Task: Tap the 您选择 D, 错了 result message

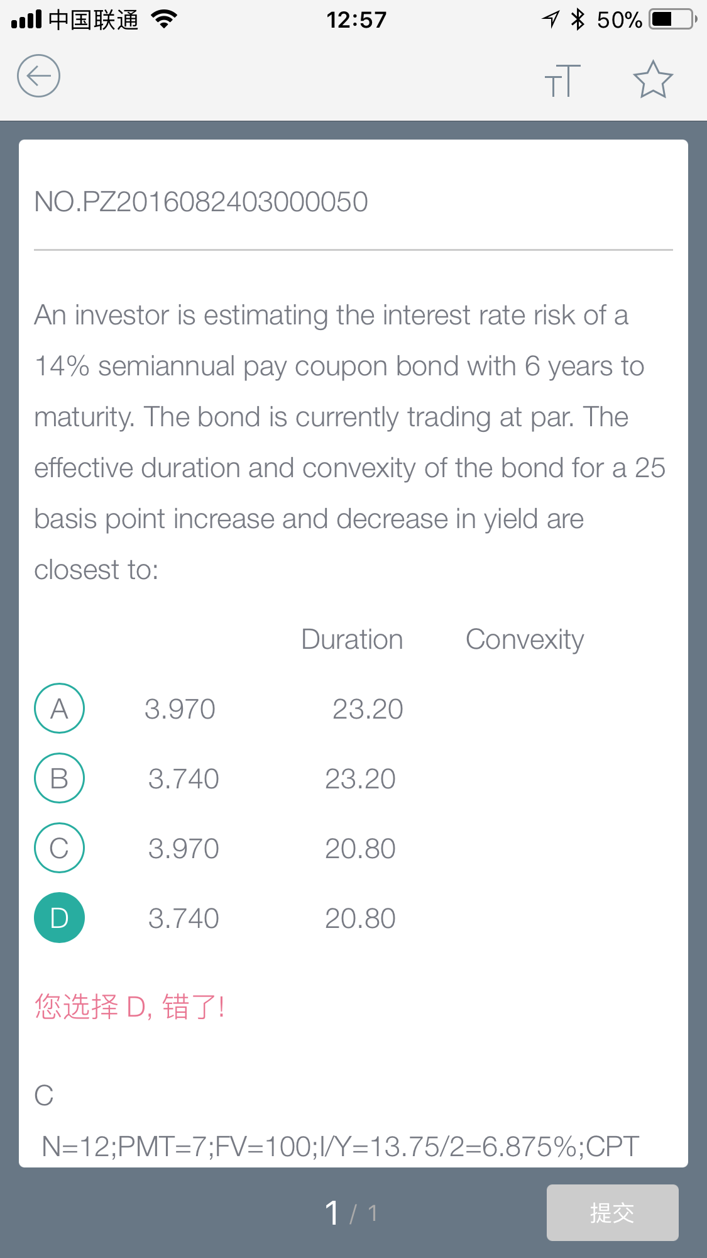Action: (129, 1007)
